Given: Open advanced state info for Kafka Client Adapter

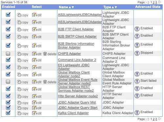Looking at the screenshot, I should [137, 112].
